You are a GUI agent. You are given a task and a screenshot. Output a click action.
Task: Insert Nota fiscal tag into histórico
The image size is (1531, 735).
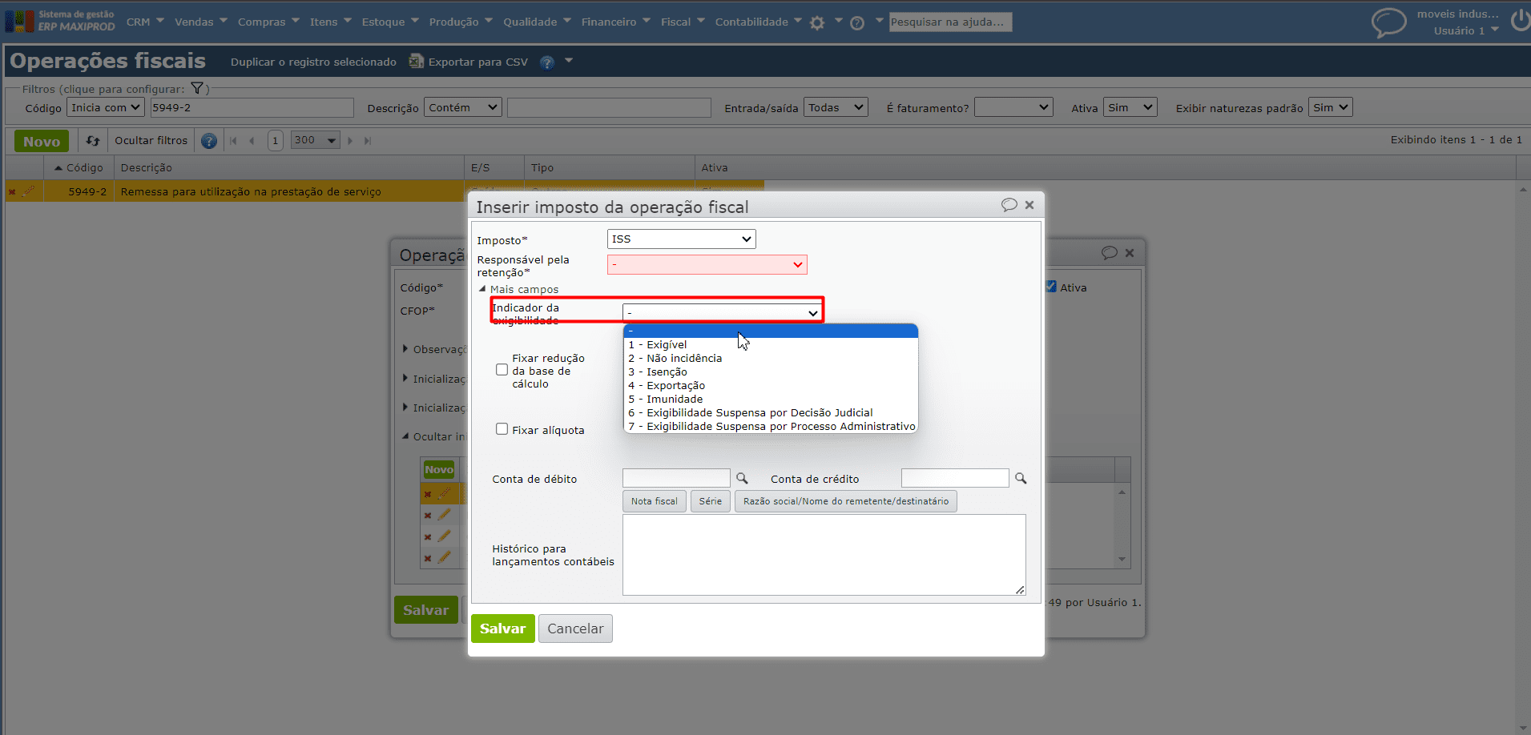[x=654, y=501]
